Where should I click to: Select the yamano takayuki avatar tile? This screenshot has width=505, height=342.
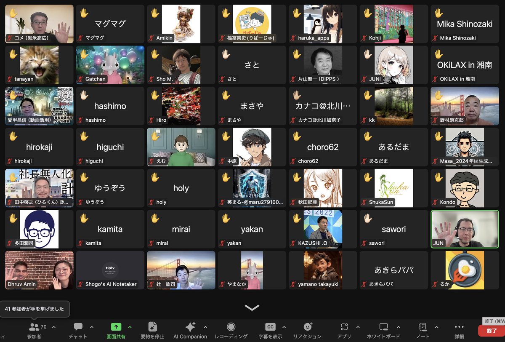pos(323,270)
